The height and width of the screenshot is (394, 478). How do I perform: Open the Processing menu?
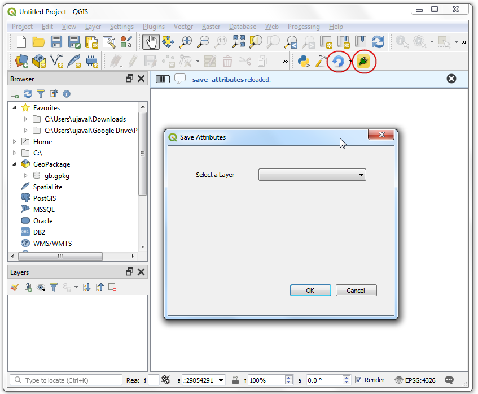click(304, 27)
